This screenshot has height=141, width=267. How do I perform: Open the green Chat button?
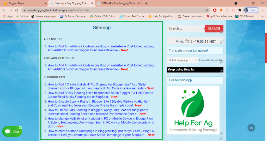tap(12, 131)
